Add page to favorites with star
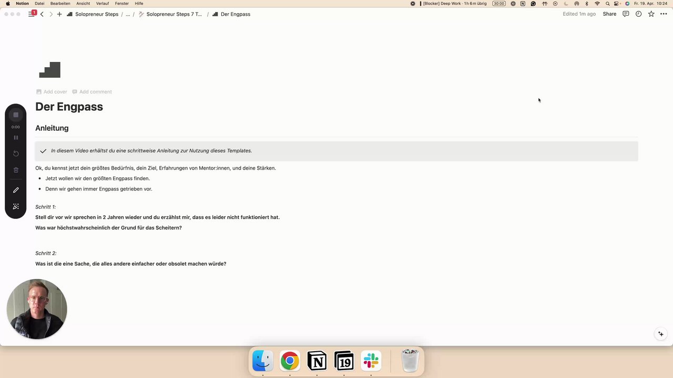This screenshot has width=673, height=378. tap(651, 14)
